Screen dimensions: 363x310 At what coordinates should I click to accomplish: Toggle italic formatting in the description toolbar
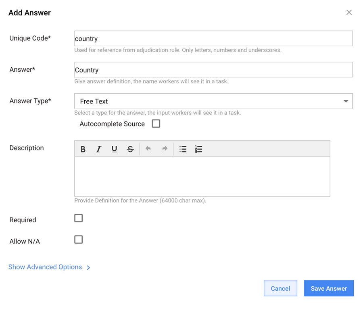click(99, 149)
